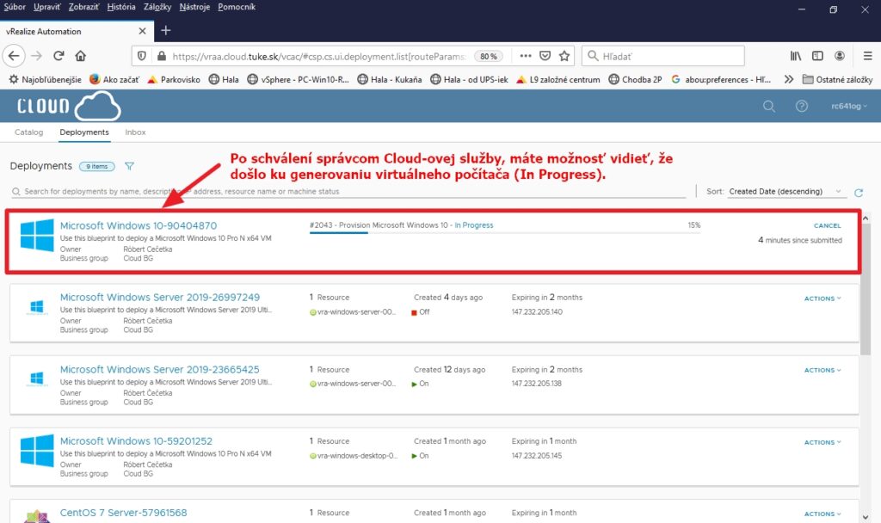Switch to the Catalog tab
The height and width of the screenshot is (523, 881).
pyautogui.click(x=29, y=132)
